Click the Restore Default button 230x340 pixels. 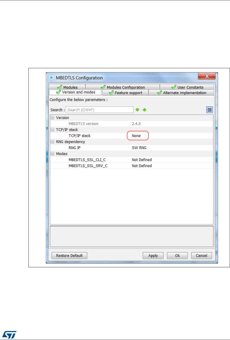69,256
